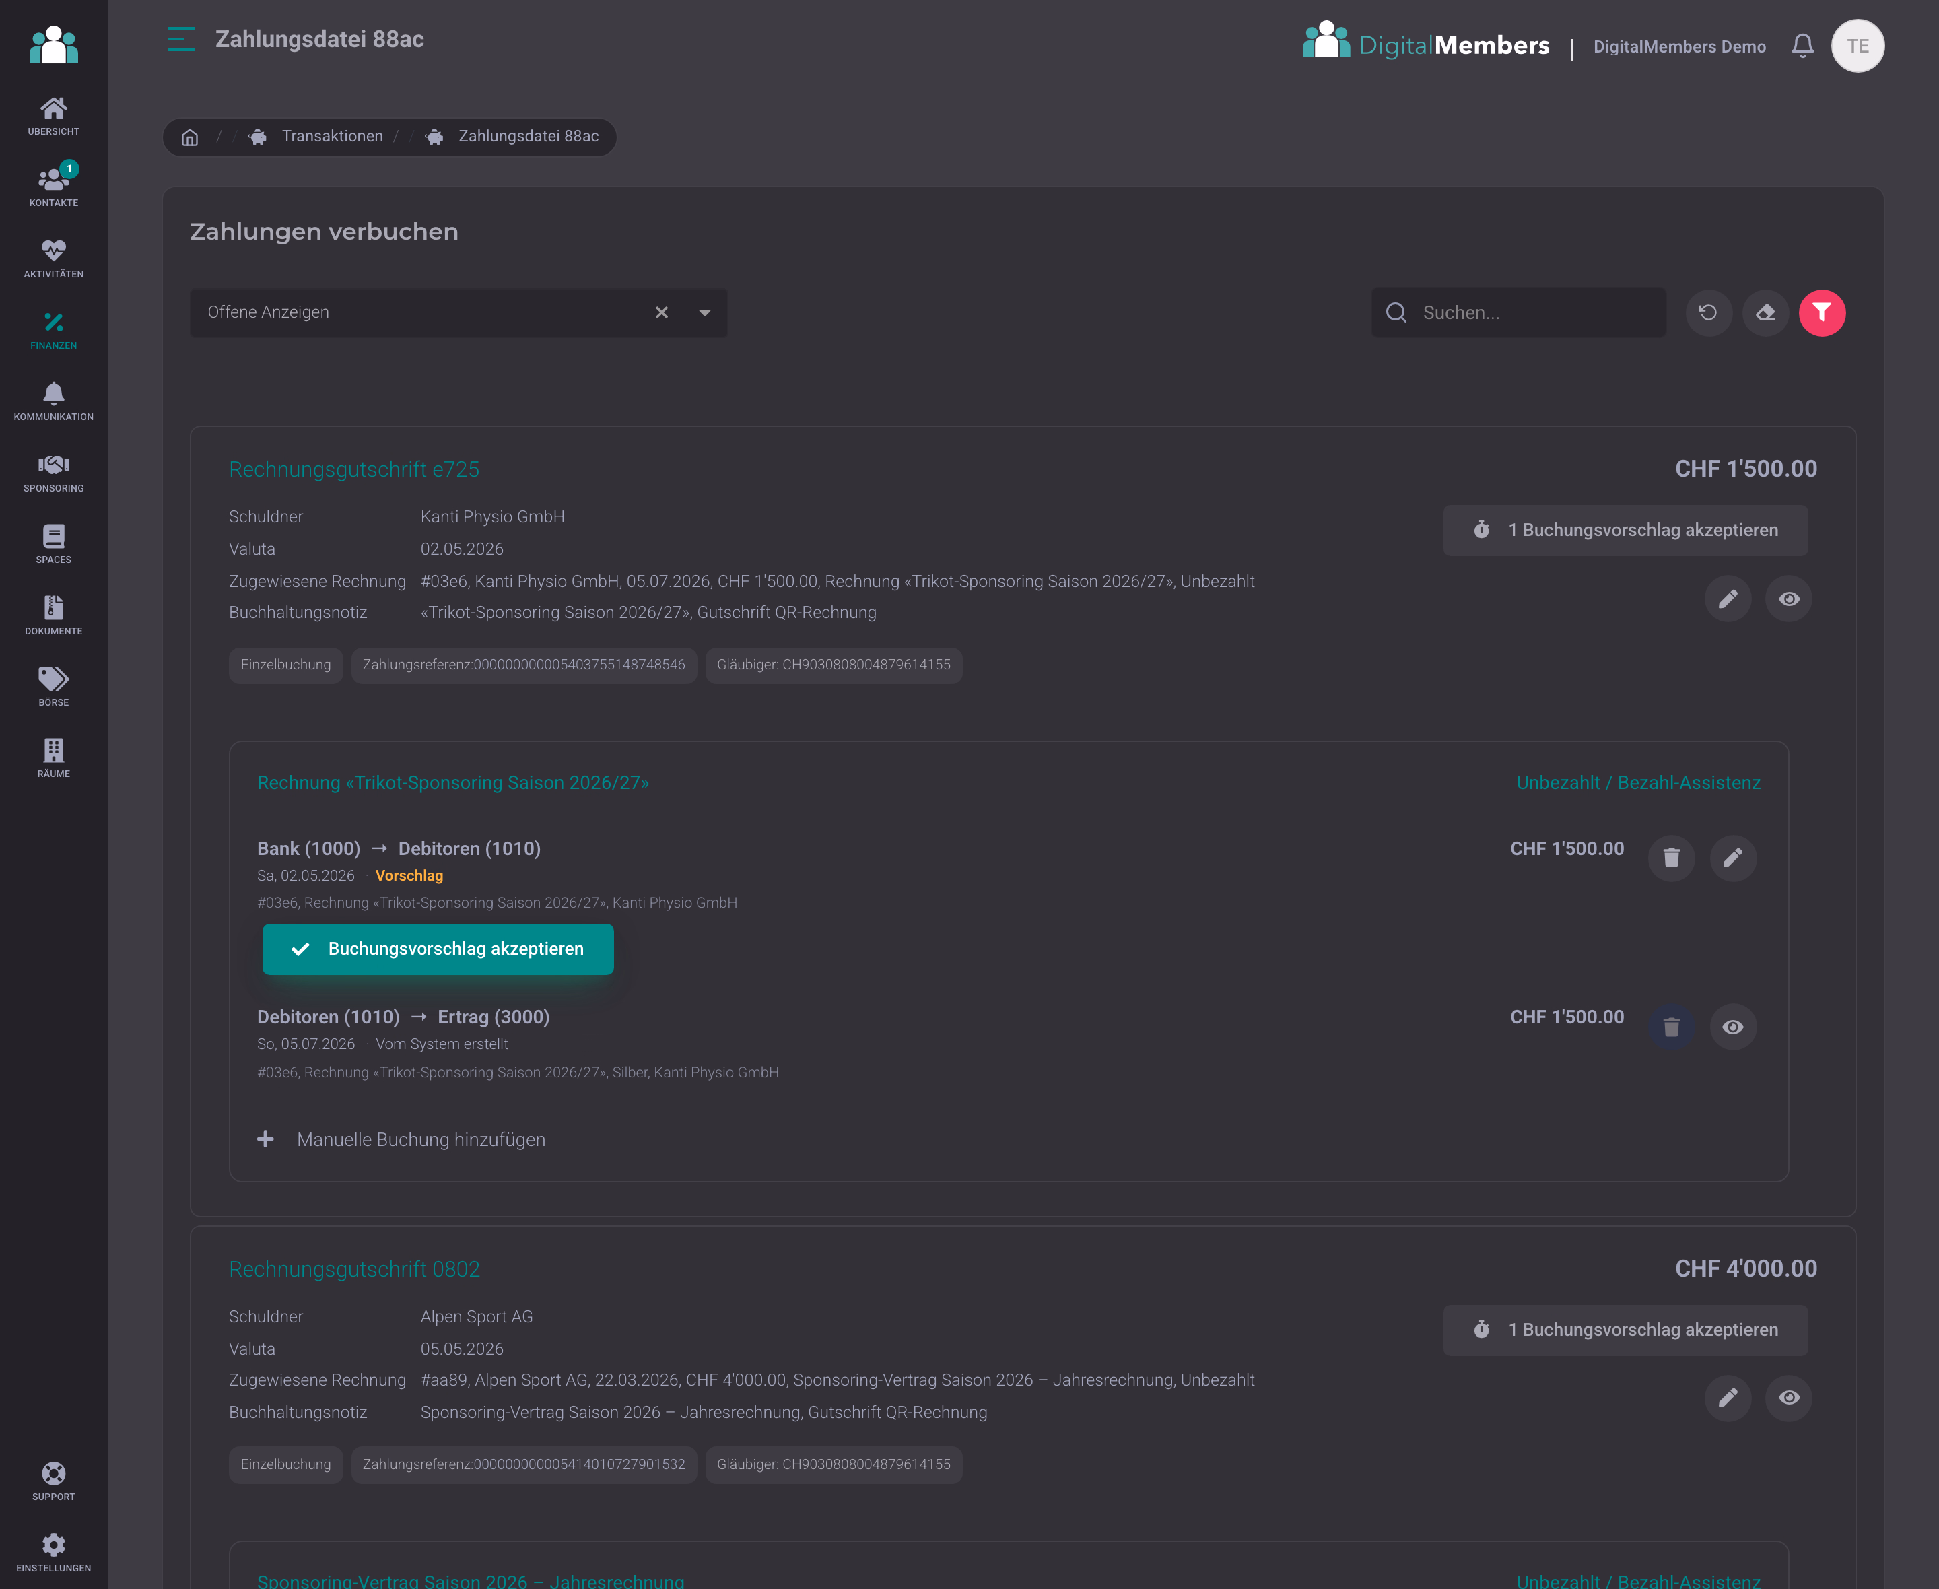Open the Finanzen section in sidebar
1939x1589 pixels.
point(53,331)
